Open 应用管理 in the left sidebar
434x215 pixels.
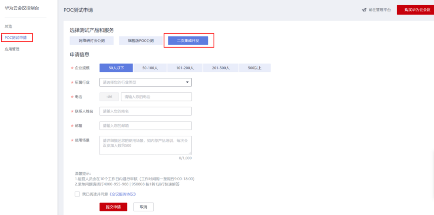pyautogui.click(x=12, y=49)
